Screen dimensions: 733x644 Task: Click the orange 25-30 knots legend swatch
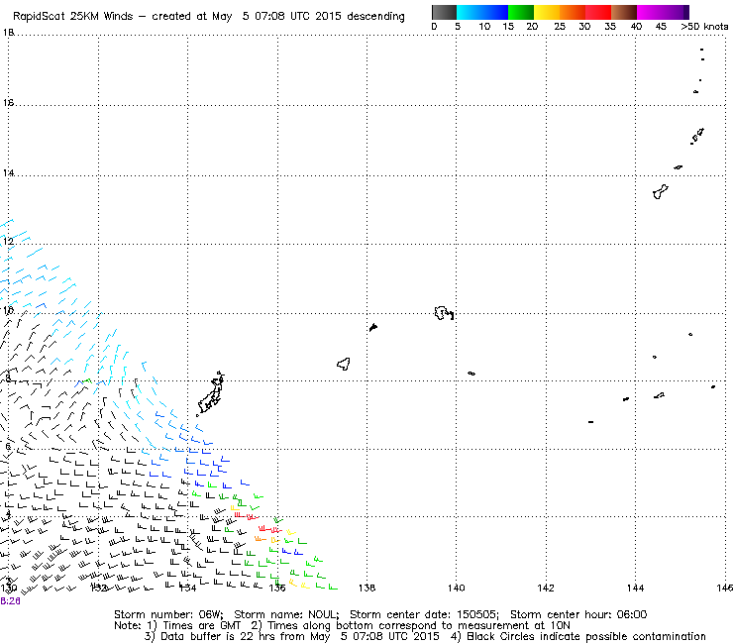pyautogui.click(x=573, y=12)
